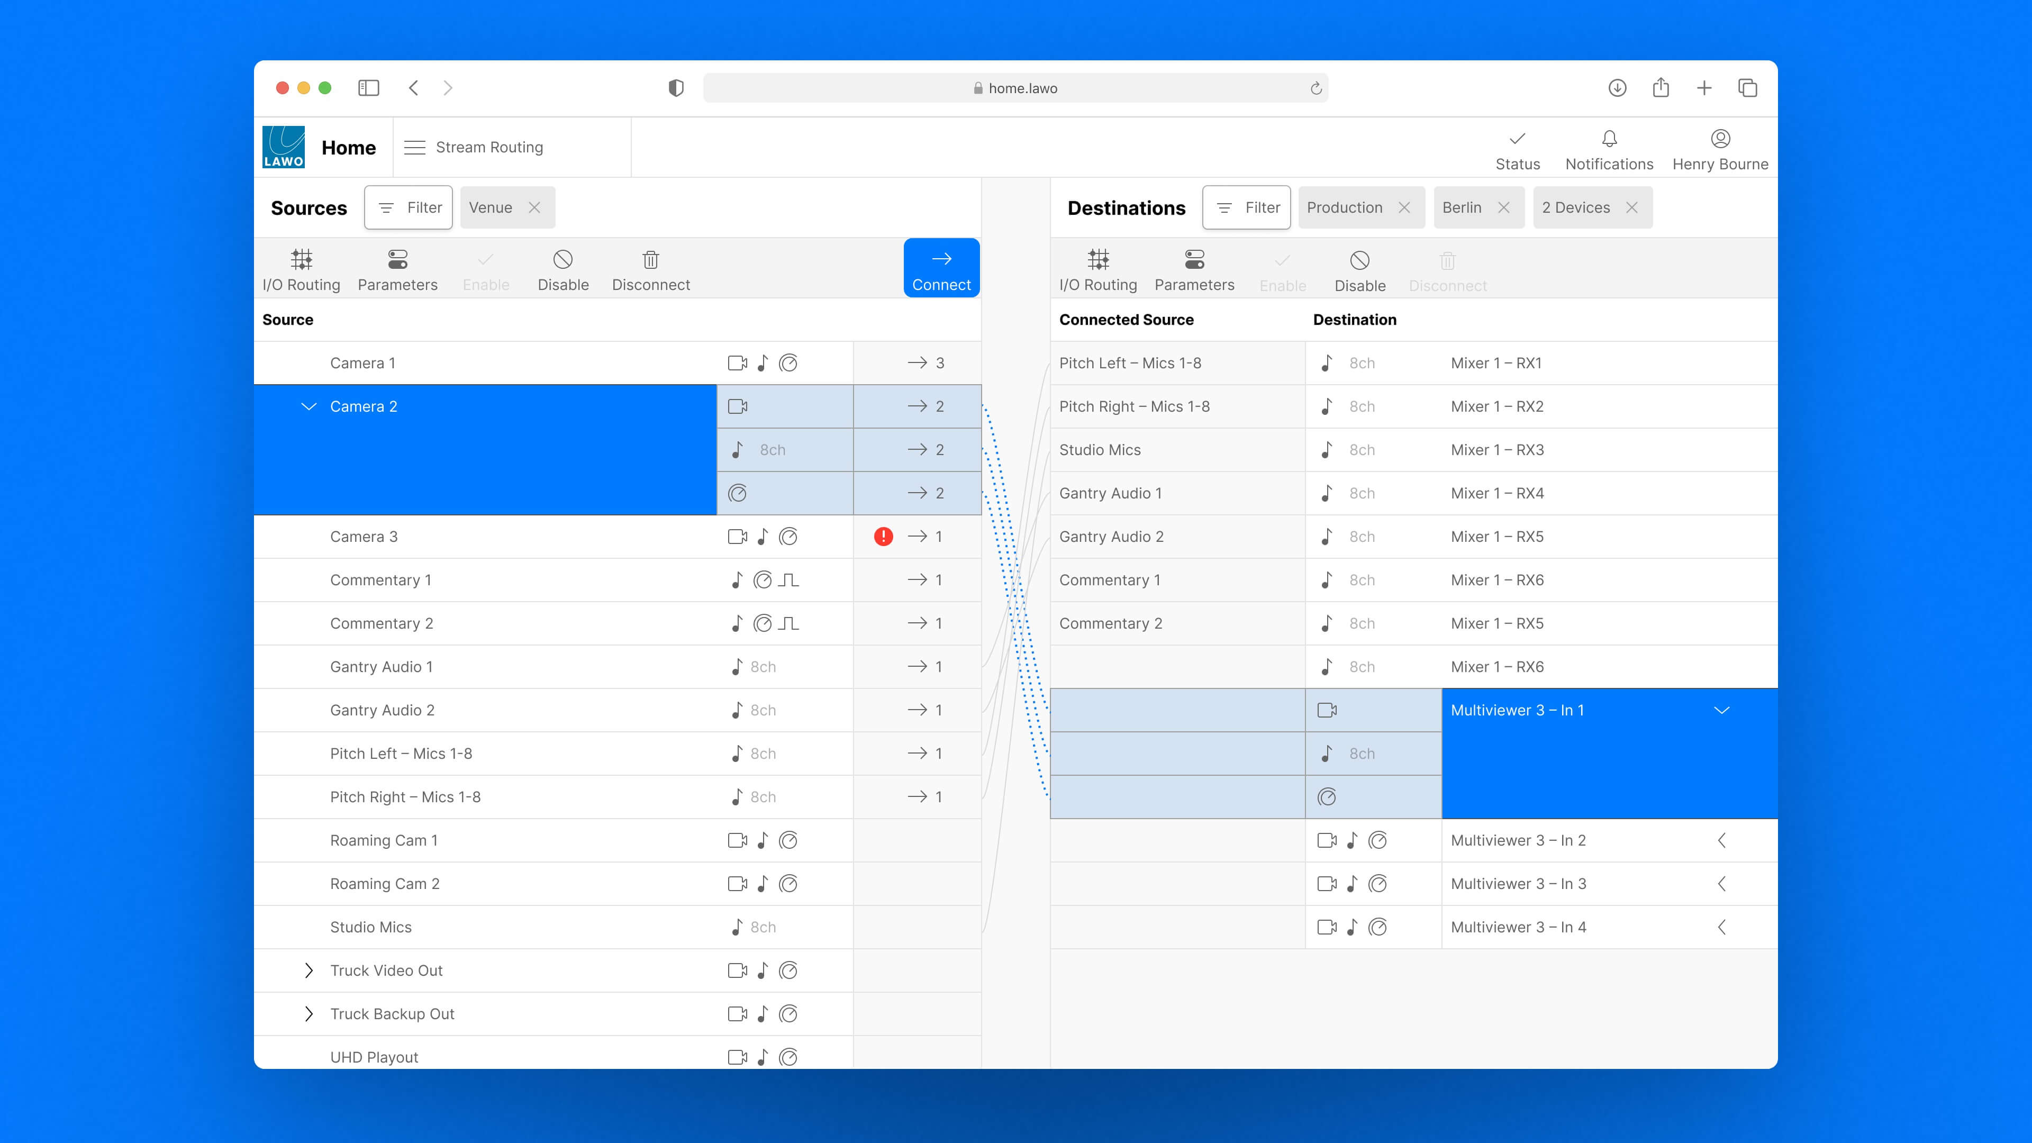Image resolution: width=2032 pixels, height=1143 pixels.
Task: Expand Multiviewer 3 – In 3 destination
Action: (1722, 884)
